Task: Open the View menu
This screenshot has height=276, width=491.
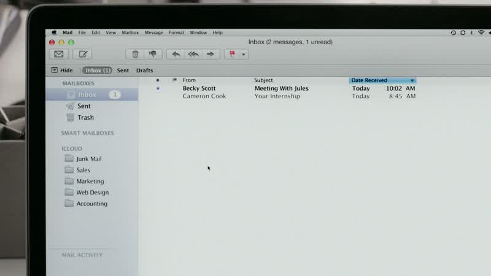Action: point(111,33)
